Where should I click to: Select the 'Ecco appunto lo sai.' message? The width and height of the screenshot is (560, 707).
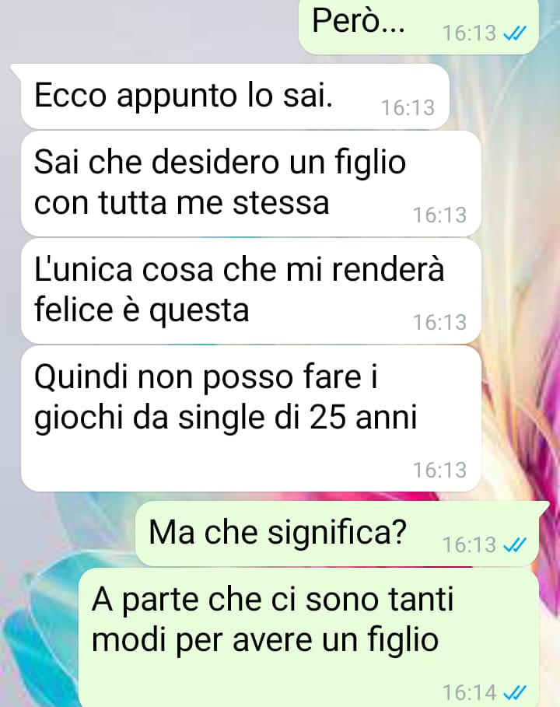pos(235,96)
